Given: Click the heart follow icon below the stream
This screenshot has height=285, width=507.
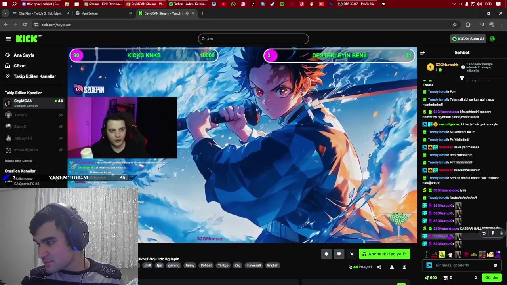Looking at the screenshot, I should 339,254.
